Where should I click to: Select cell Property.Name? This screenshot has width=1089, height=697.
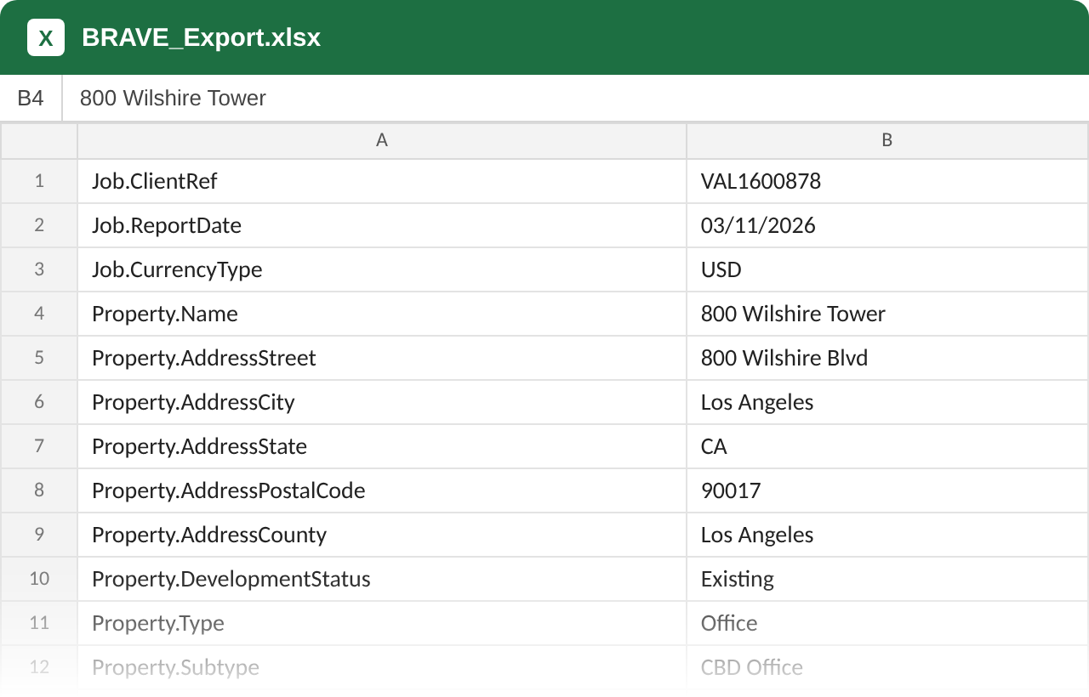pos(382,314)
